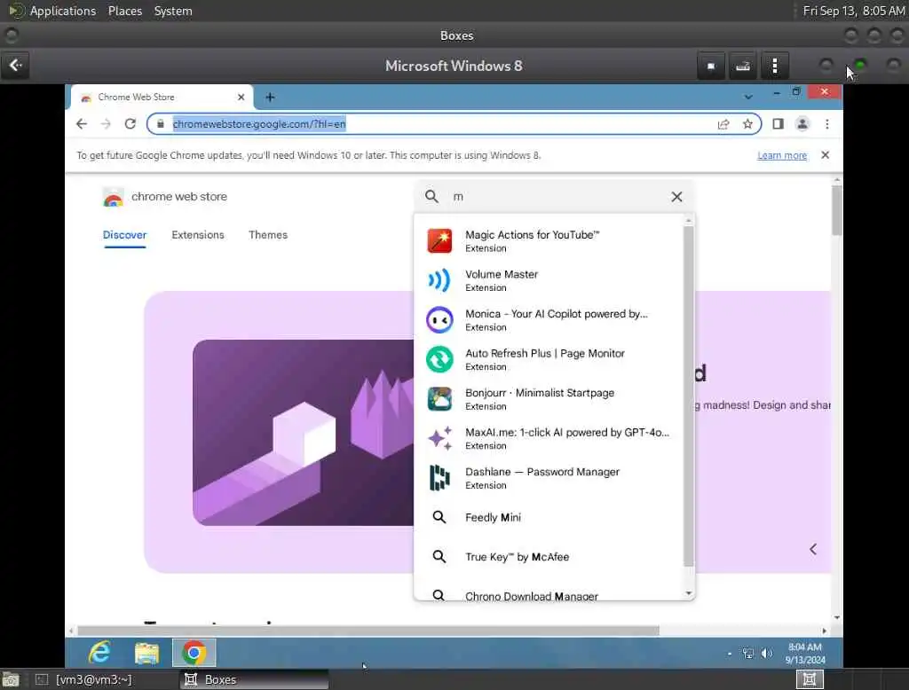Click the purple banner illustration
This screenshot has height=690, width=909.
coord(304,433)
